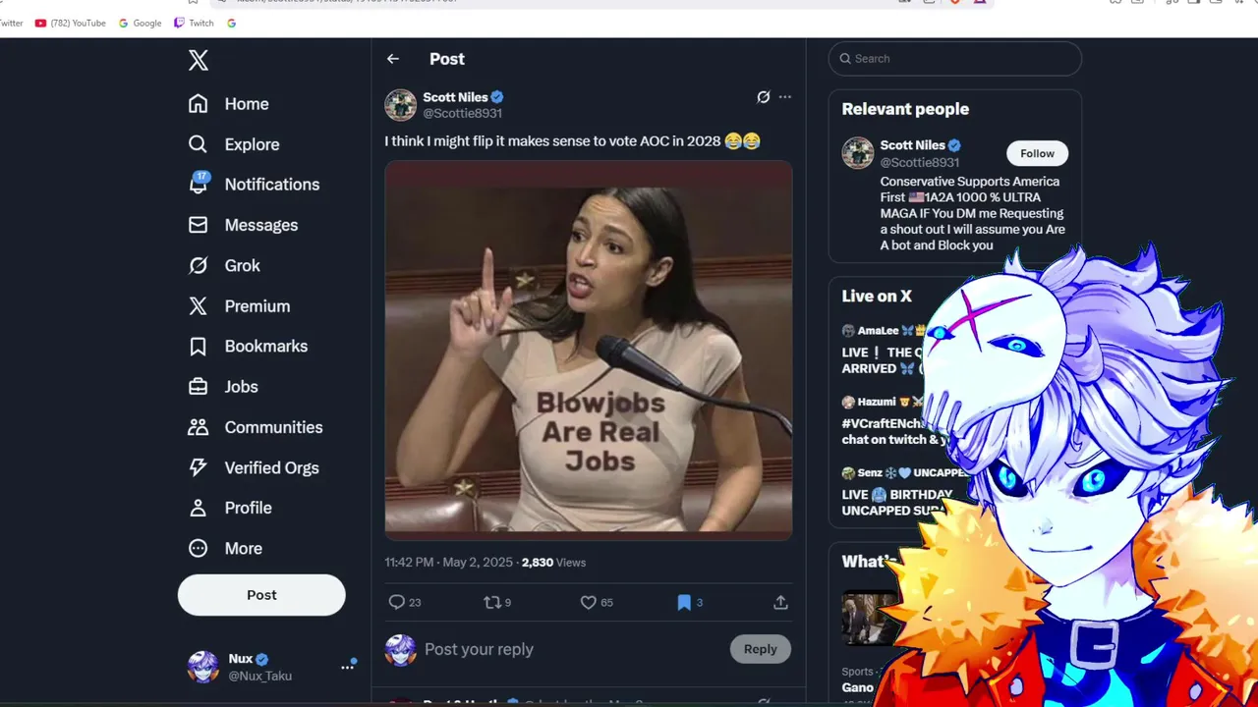Open Jobs from the sidebar
Screen dimensions: 1258x707
[223, 387]
